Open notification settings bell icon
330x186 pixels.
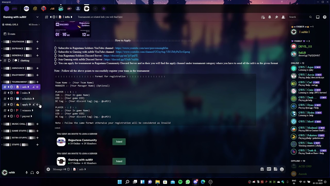(x=270, y=17)
